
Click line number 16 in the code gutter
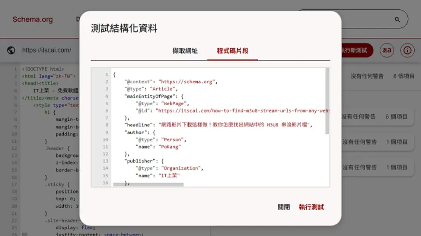pyautogui.click(x=105, y=183)
